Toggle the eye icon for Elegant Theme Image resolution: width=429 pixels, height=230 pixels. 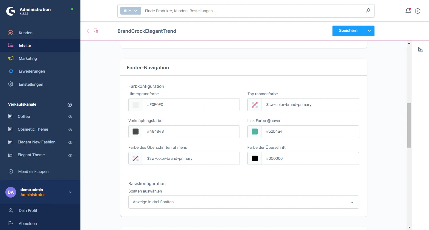click(70, 155)
